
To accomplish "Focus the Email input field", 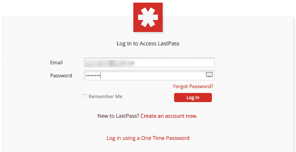I will coord(149,62).
